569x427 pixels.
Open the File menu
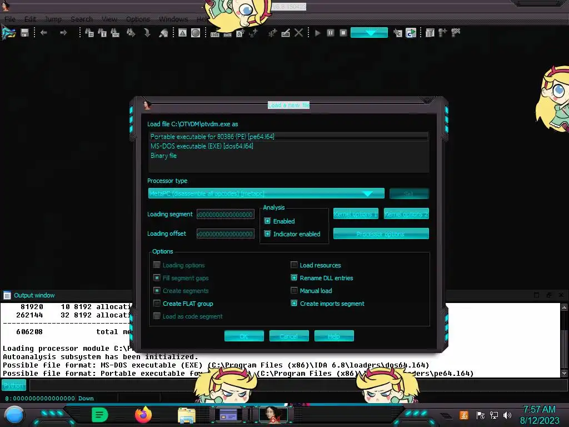pyautogui.click(x=10, y=19)
